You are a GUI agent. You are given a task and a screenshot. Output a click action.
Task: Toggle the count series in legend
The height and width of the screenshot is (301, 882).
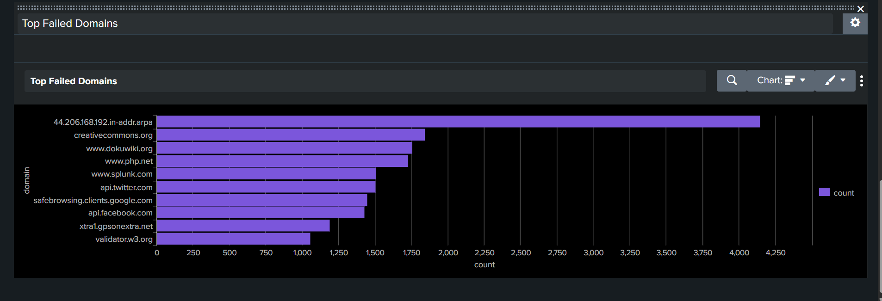coord(844,193)
